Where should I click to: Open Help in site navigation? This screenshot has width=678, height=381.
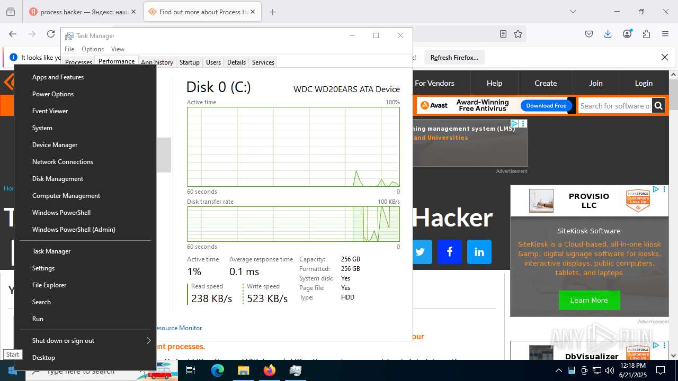tap(494, 83)
